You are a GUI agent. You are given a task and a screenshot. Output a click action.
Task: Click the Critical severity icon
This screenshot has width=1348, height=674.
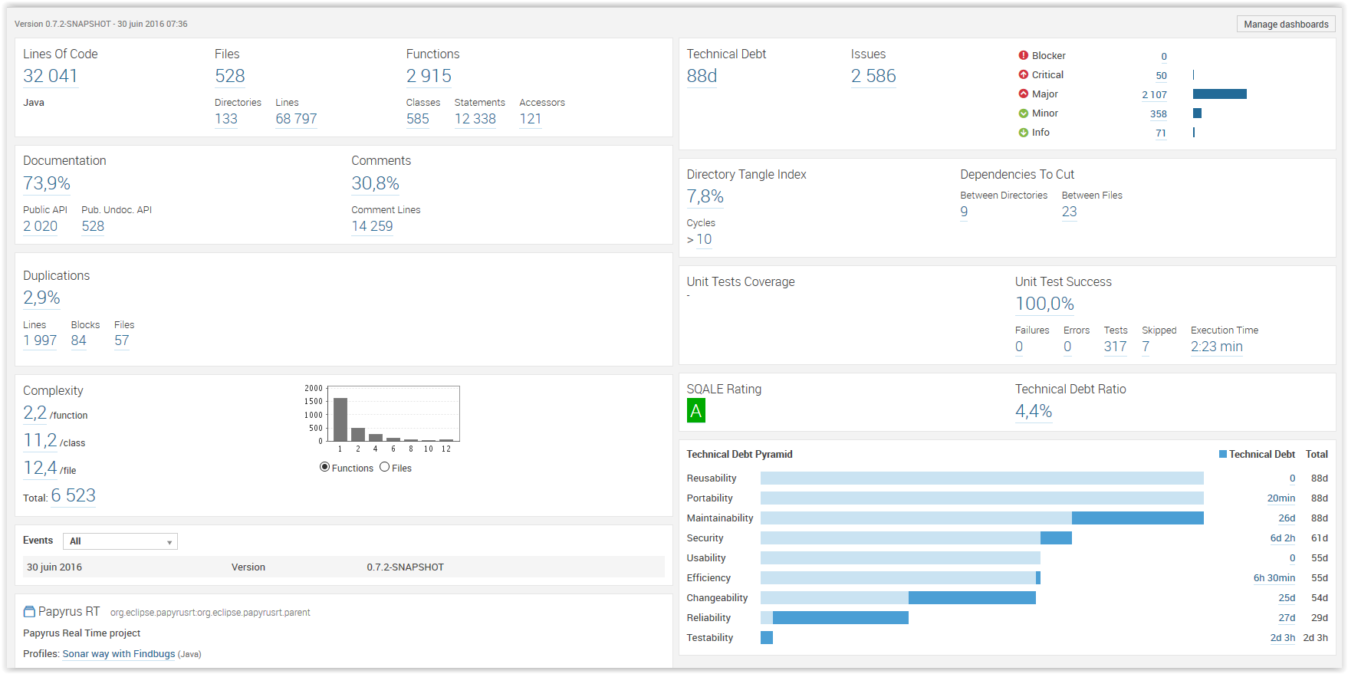1023,74
